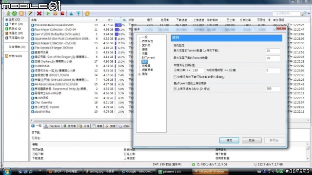The width and height of the screenshot is (312, 175).
Task: Open the 紀錄 (logger) tab in details pane
Action: pos(123,126)
